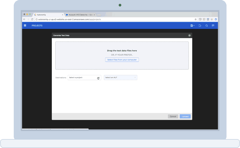Click the run/play document icon in the header

[x=200, y=26]
